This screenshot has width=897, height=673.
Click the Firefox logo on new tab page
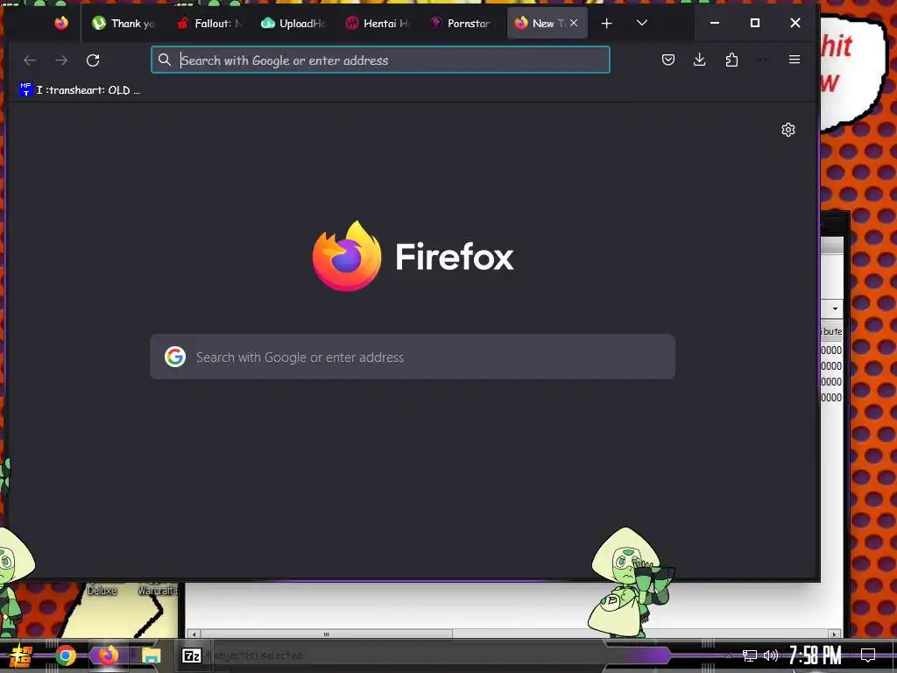347,256
